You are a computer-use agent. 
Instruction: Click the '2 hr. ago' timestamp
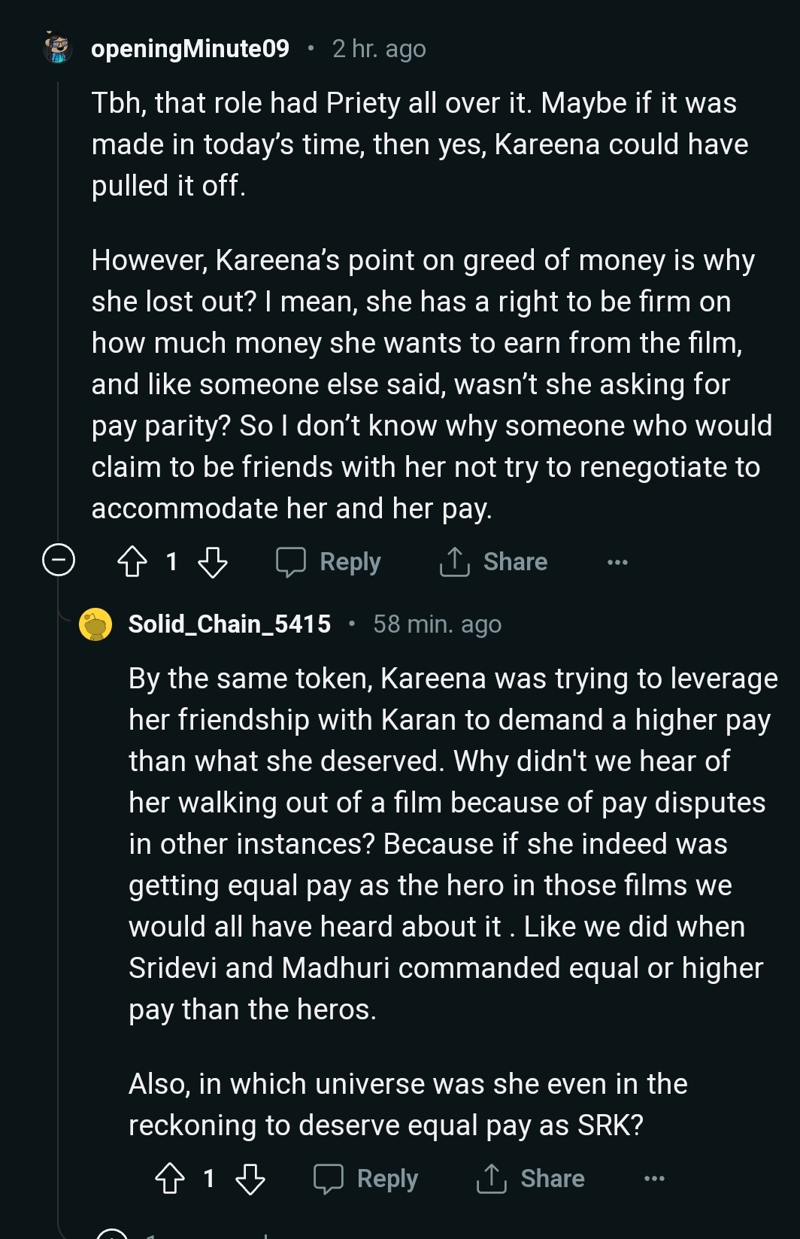[x=379, y=49]
